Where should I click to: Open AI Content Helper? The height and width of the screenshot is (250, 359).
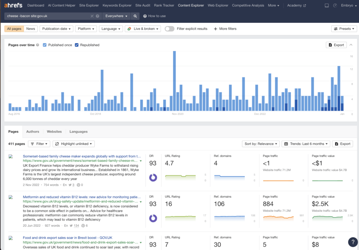click(62, 6)
